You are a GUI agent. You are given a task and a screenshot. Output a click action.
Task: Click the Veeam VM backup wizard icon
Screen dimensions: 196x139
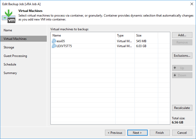(x=9, y=16)
